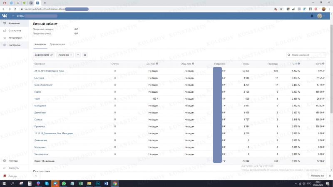This screenshot has height=187, width=333.
Task: Open the За всё время date range picker
Action: tap(44, 55)
